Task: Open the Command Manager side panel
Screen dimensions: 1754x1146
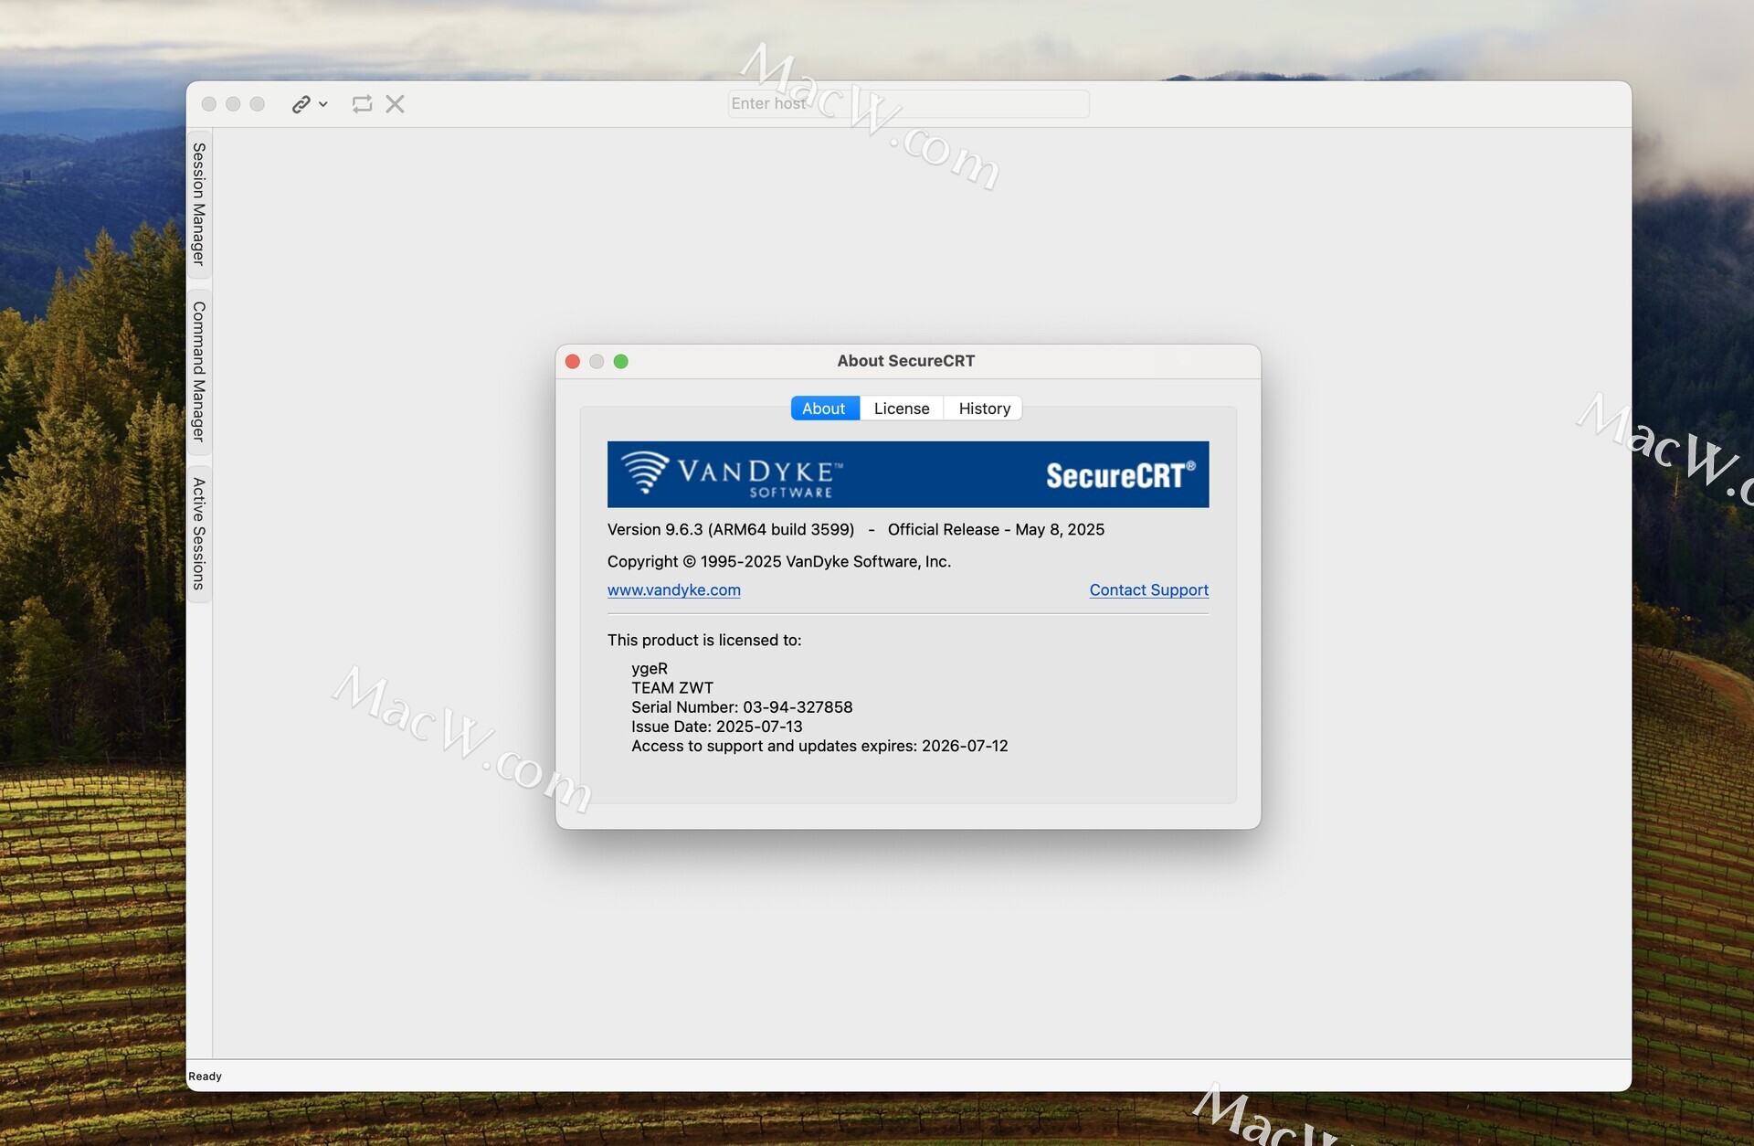Action: 199,372
